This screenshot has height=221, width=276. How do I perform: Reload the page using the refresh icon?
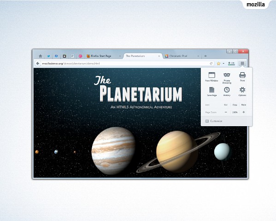tap(211, 64)
